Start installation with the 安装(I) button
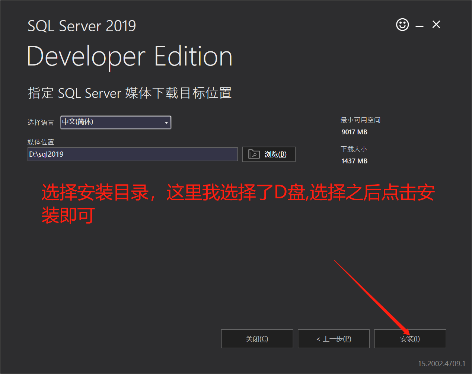472x374 pixels. tap(410, 339)
